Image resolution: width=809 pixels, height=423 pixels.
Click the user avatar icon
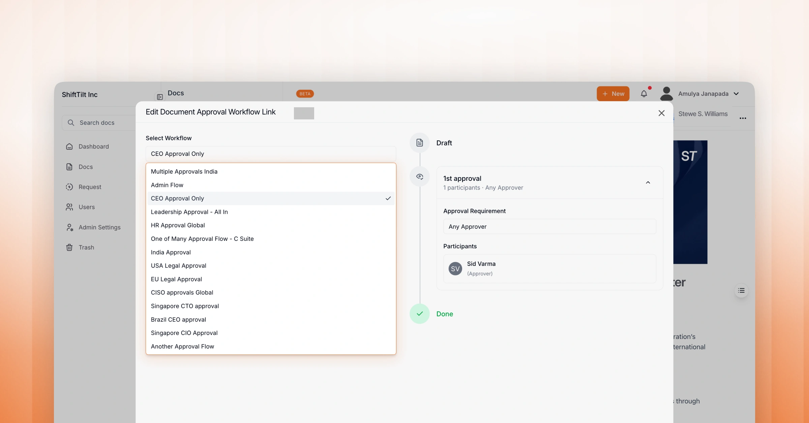tap(666, 94)
